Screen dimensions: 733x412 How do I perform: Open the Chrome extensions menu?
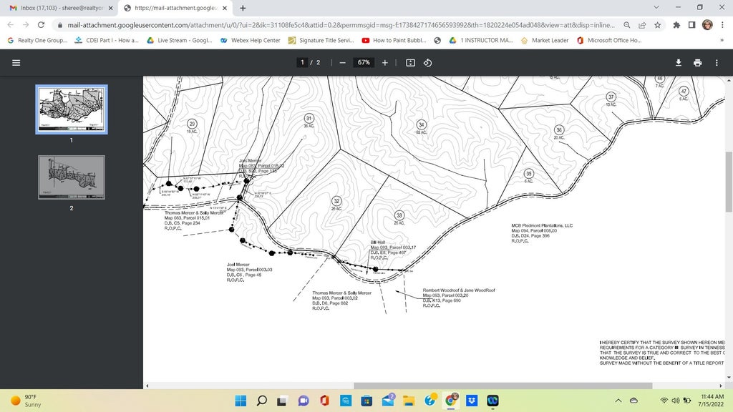pyautogui.click(x=676, y=25)
